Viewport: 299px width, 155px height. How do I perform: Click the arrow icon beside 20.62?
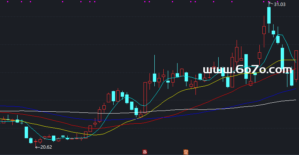pyautogui.click(x=37, y=147)
